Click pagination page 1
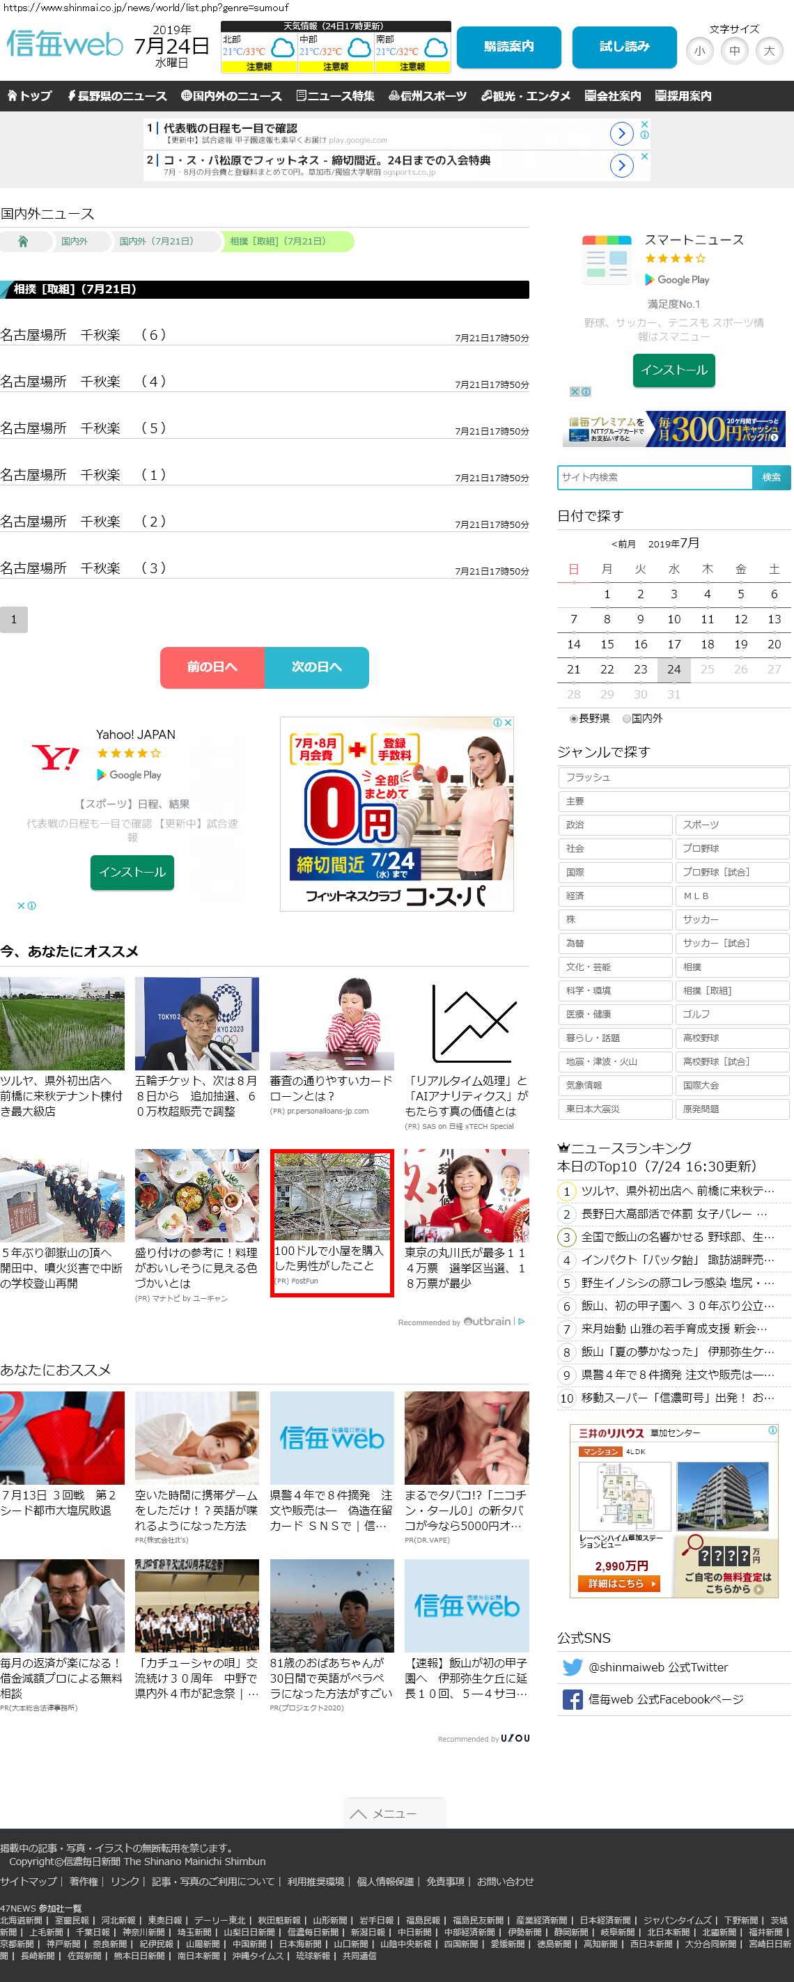794x1982 pixels. [14, 619]
